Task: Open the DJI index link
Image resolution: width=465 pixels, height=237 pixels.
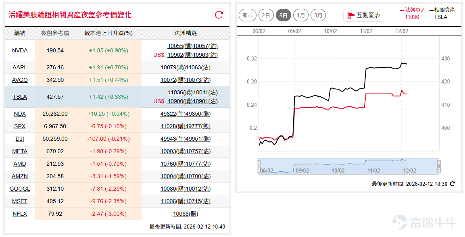Action: (x=20, y=139)
